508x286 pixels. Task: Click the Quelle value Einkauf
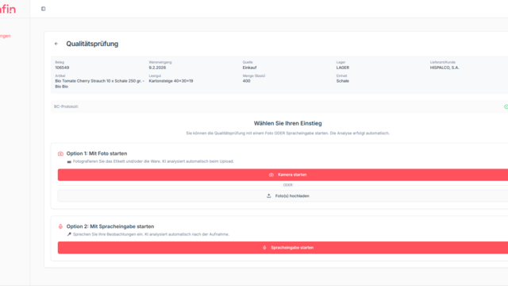click(x=249, y=68)
